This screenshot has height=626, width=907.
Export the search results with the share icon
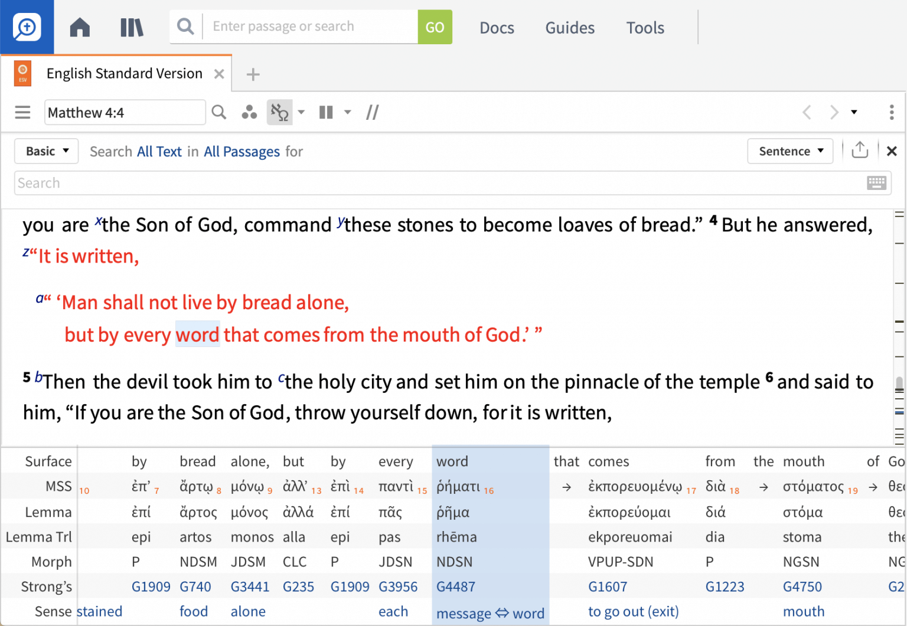(x=860, y=150)
